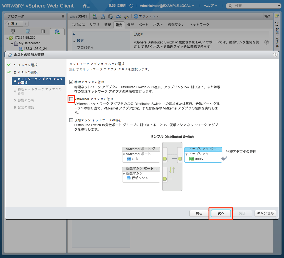Viewport: 284px width, 258px height.
Task: Click the vmnic adapter icon in diagram
Action: [x=191, y=159]
